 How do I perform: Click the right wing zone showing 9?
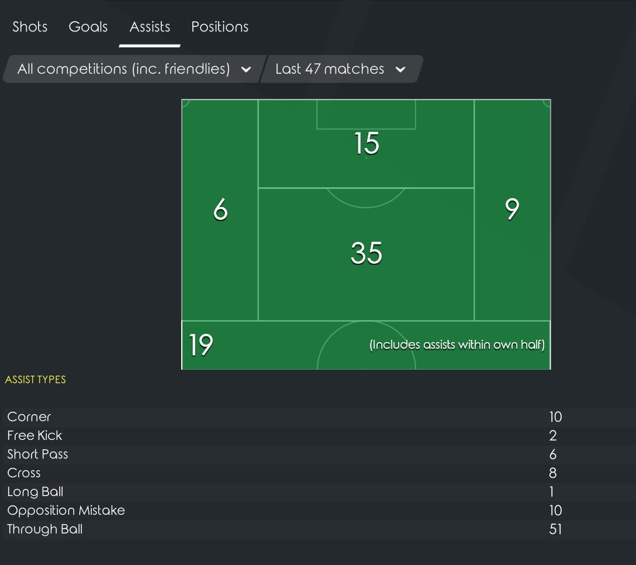(512, 209)
